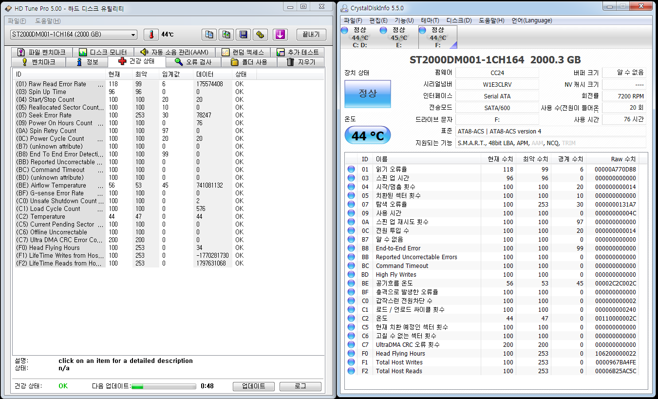Open the 지우기 tab
Image resolution: width=658 pixels, height=399 pixels.
(301, 62)
